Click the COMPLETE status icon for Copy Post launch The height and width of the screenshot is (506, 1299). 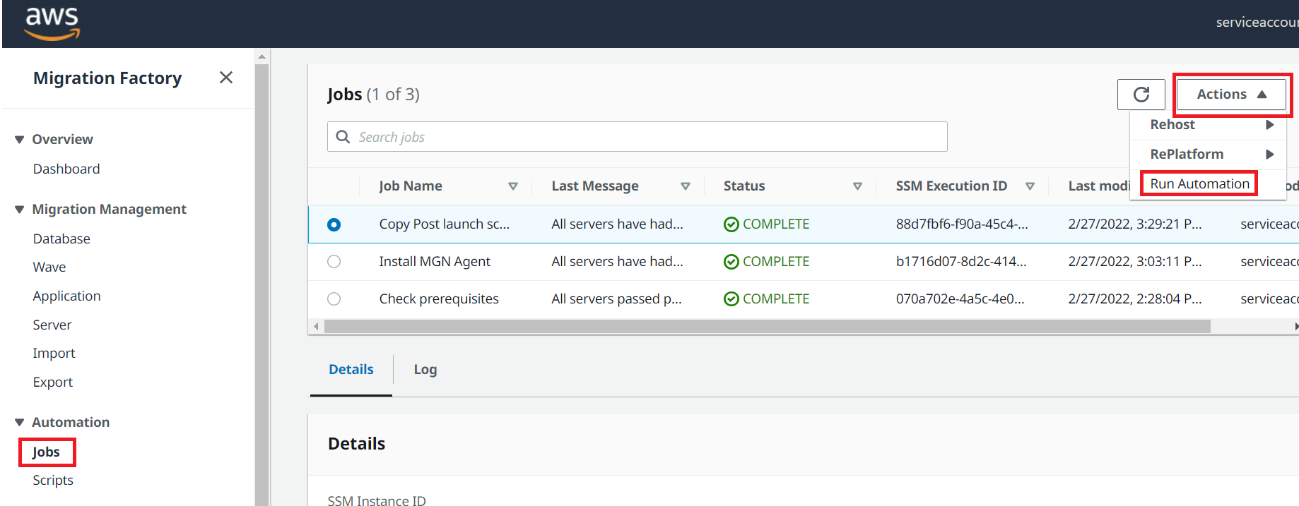731,224
